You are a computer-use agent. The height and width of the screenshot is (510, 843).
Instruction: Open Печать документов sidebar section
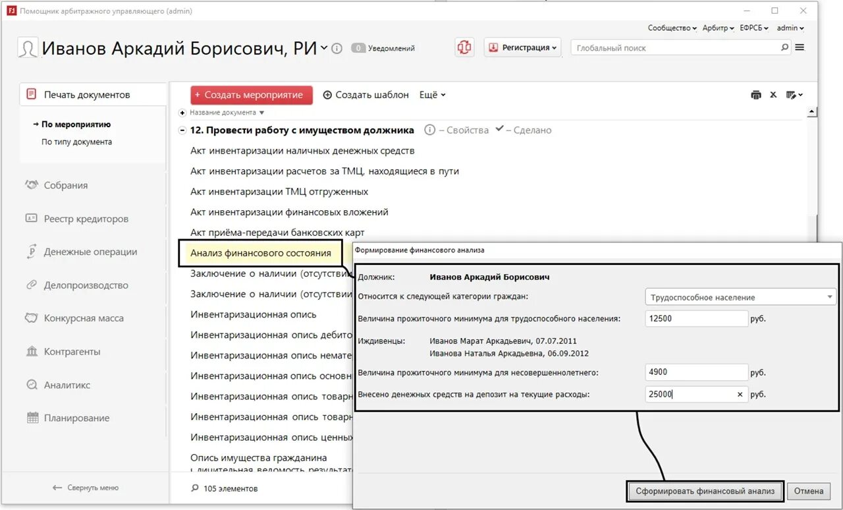tap(93, 94)
